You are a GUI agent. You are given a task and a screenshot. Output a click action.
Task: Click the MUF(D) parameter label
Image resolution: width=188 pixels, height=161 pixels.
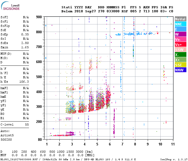click(x=6, y=54)
